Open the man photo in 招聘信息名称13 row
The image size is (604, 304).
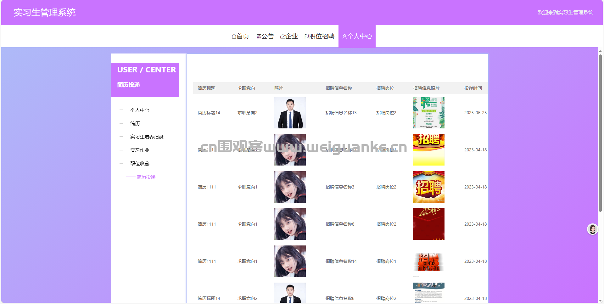tap(290, 113)
